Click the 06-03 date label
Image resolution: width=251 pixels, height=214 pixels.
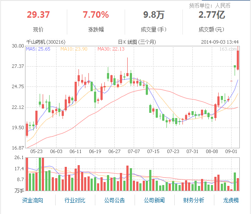56,151
